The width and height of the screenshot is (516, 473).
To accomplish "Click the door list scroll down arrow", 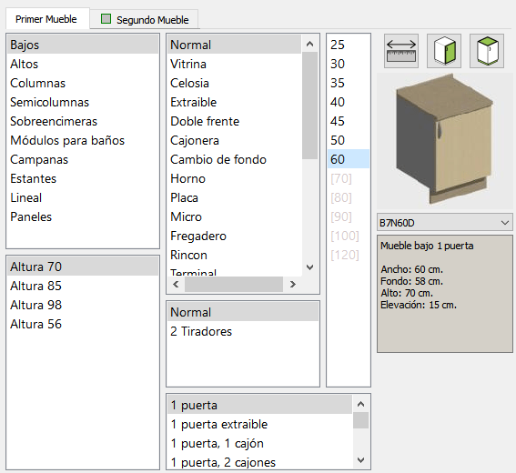I will click(360, 460).
